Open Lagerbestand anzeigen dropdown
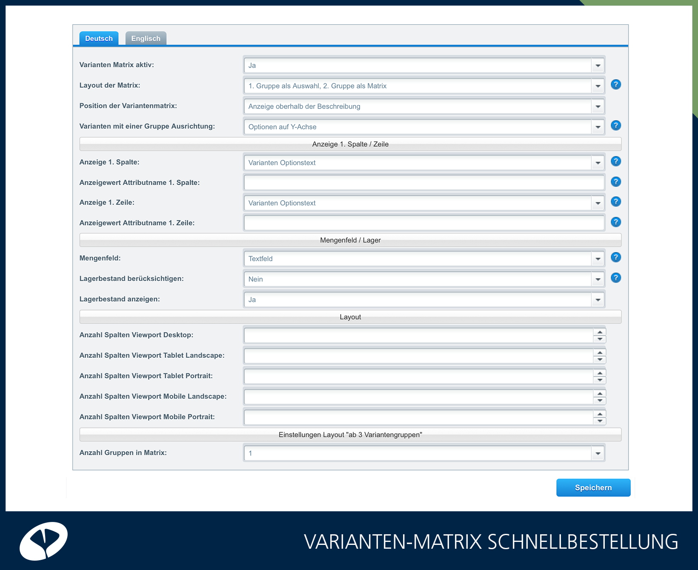 (x=598, y=299)
